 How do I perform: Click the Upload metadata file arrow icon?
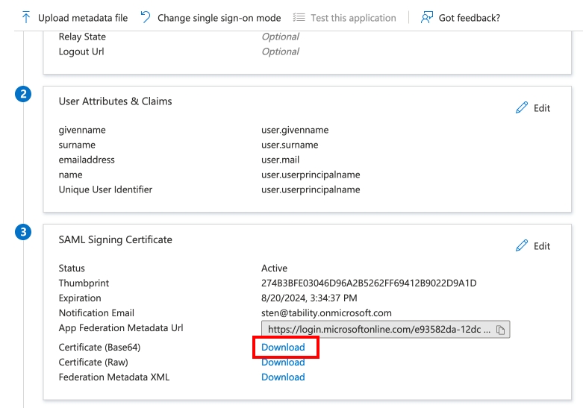click(x=27, y=17)
